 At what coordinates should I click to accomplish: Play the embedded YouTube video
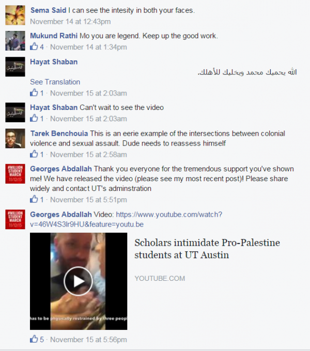pyautogui.click(x=78, y=281)
